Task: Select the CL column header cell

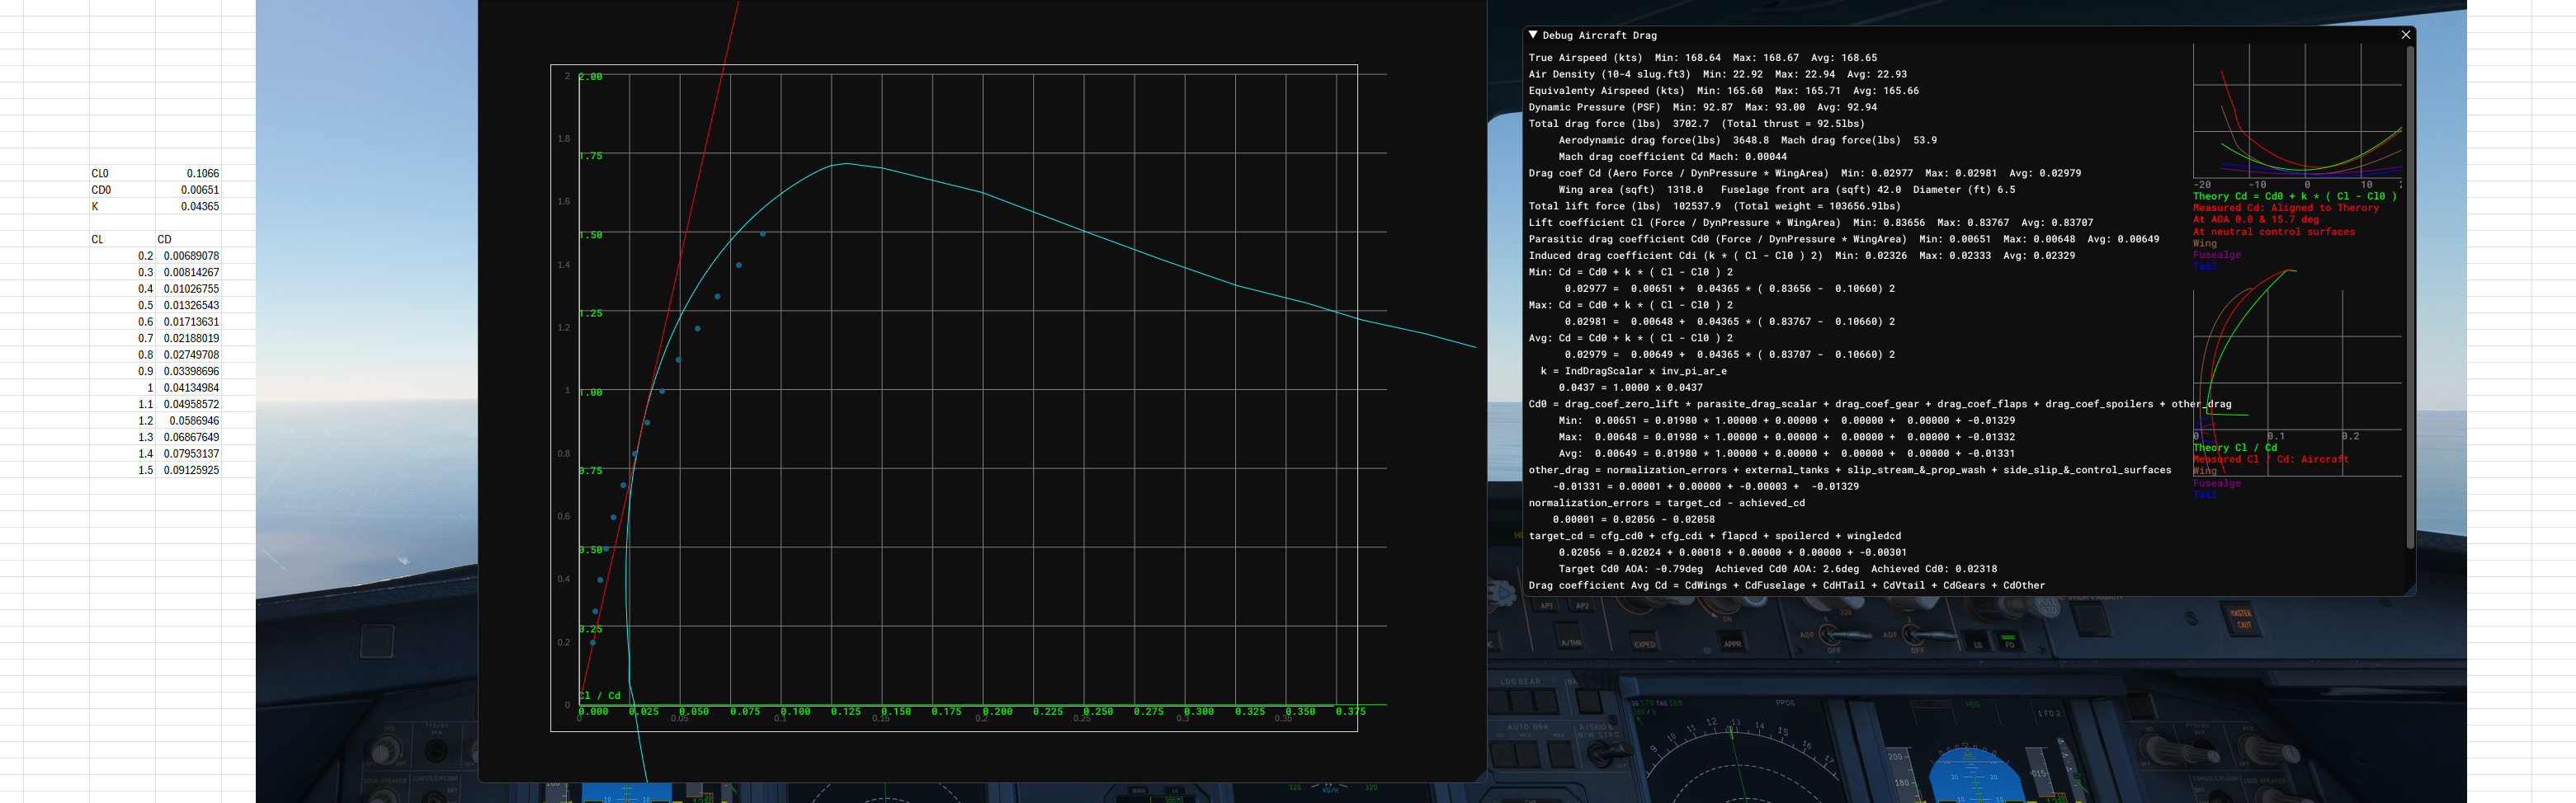Action: pyautogui.click(x=123, y=239)
